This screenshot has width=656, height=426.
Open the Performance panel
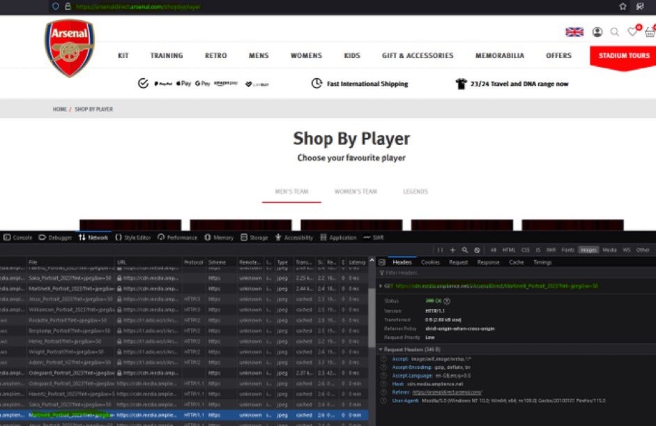pos(177,237)
